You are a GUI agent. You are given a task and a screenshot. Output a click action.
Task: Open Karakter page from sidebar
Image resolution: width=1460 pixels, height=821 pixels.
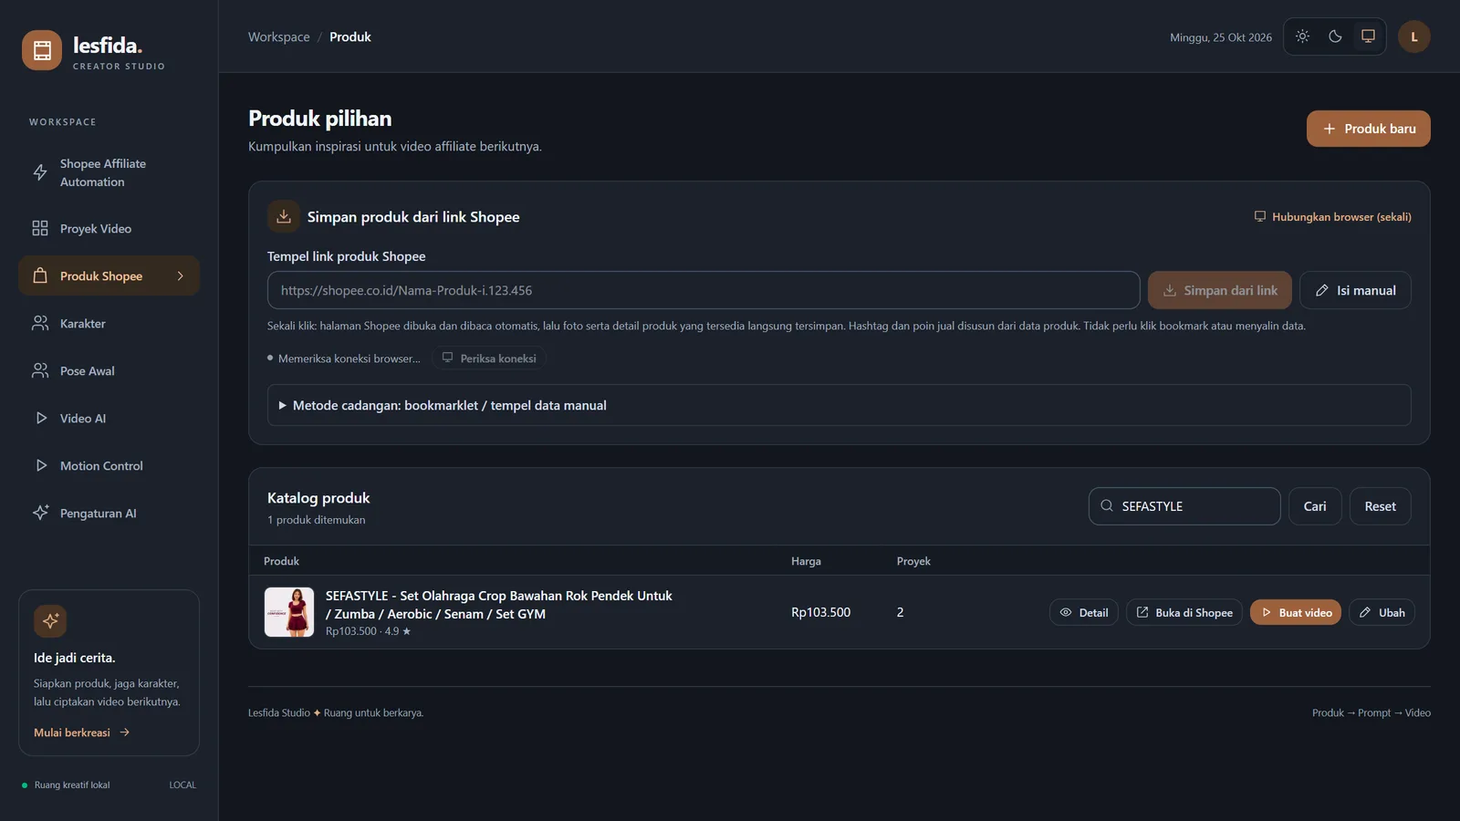[109, 324]
